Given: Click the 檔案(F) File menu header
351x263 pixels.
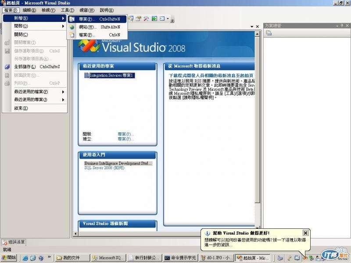Looking at the screenshot, I should (x=11, y=10).
